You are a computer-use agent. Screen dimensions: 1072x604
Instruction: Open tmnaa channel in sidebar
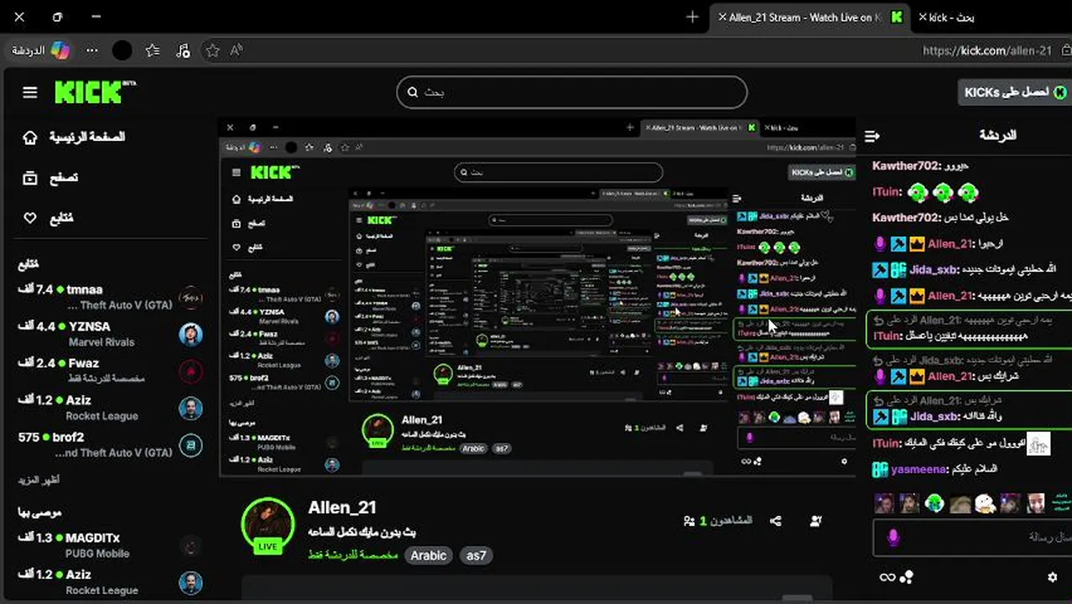110,297
